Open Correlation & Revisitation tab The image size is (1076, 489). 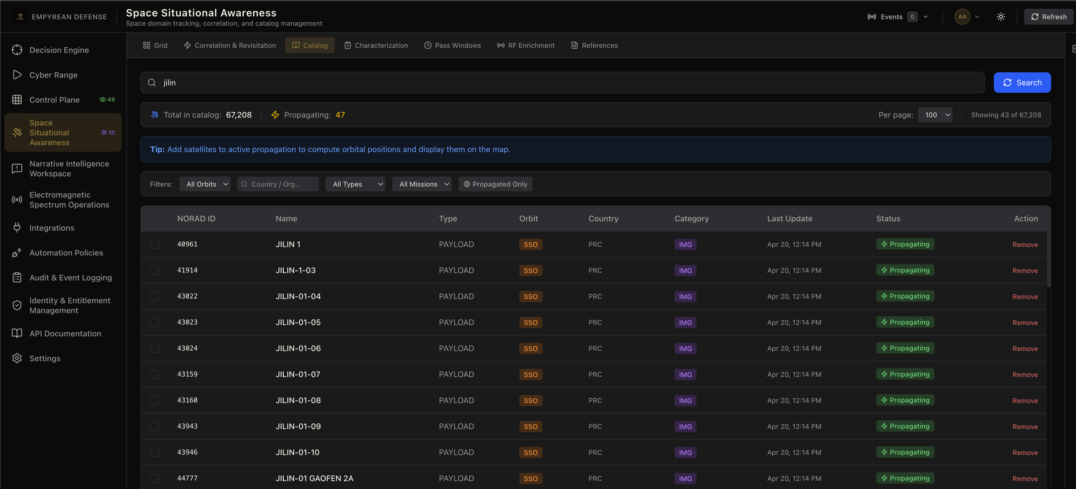click(x=230, y=46)
